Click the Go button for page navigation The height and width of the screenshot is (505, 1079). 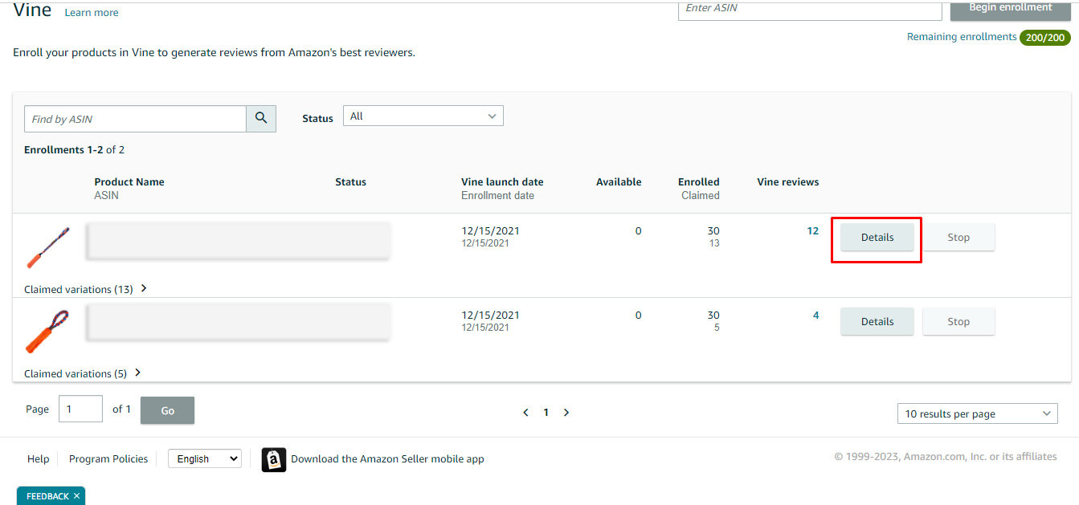(x=167, y=409)
